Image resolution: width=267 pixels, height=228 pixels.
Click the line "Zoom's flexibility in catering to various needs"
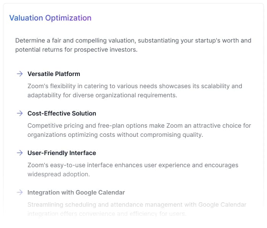[135, 86]
